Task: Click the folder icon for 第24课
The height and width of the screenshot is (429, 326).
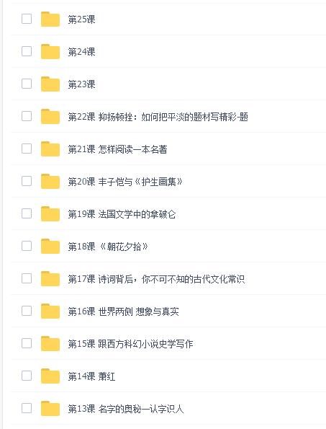Action: (50, 51)
